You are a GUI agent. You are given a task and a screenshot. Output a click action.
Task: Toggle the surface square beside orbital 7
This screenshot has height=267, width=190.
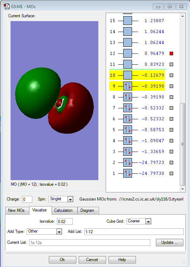[171, 108]
